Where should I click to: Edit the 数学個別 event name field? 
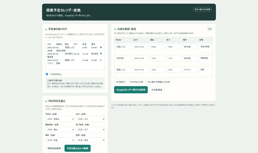[x=123, y=58]
